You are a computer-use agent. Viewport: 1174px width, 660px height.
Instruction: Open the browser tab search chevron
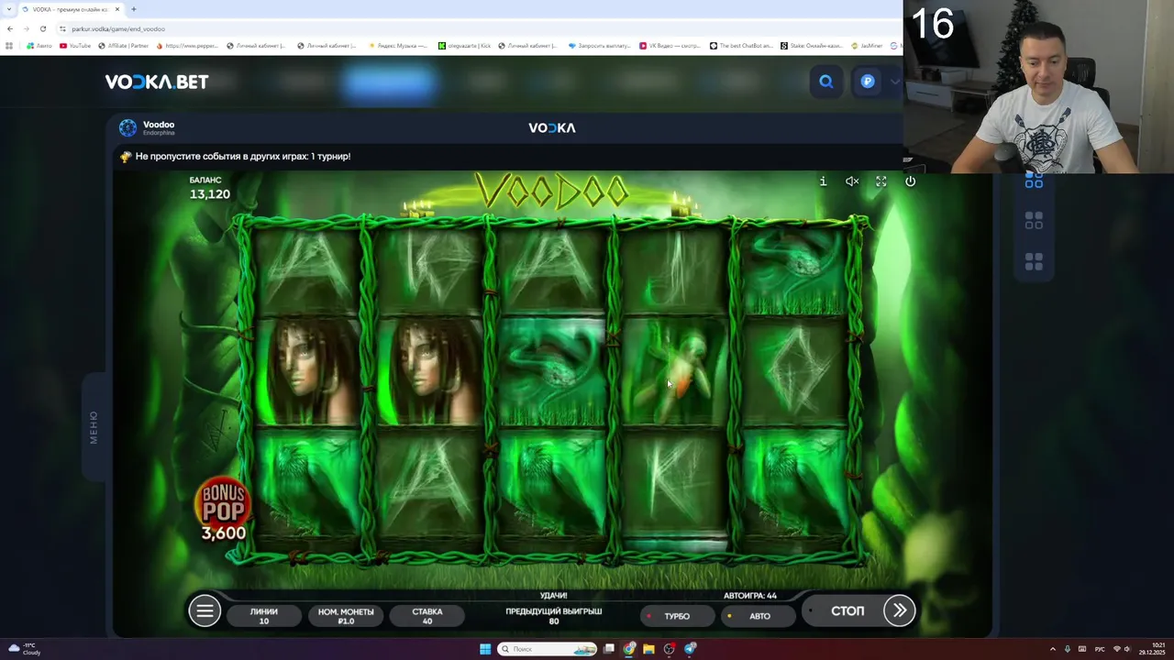point(9,9)
